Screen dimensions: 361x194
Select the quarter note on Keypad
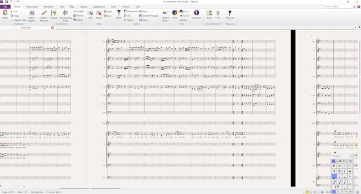(334, 177)
